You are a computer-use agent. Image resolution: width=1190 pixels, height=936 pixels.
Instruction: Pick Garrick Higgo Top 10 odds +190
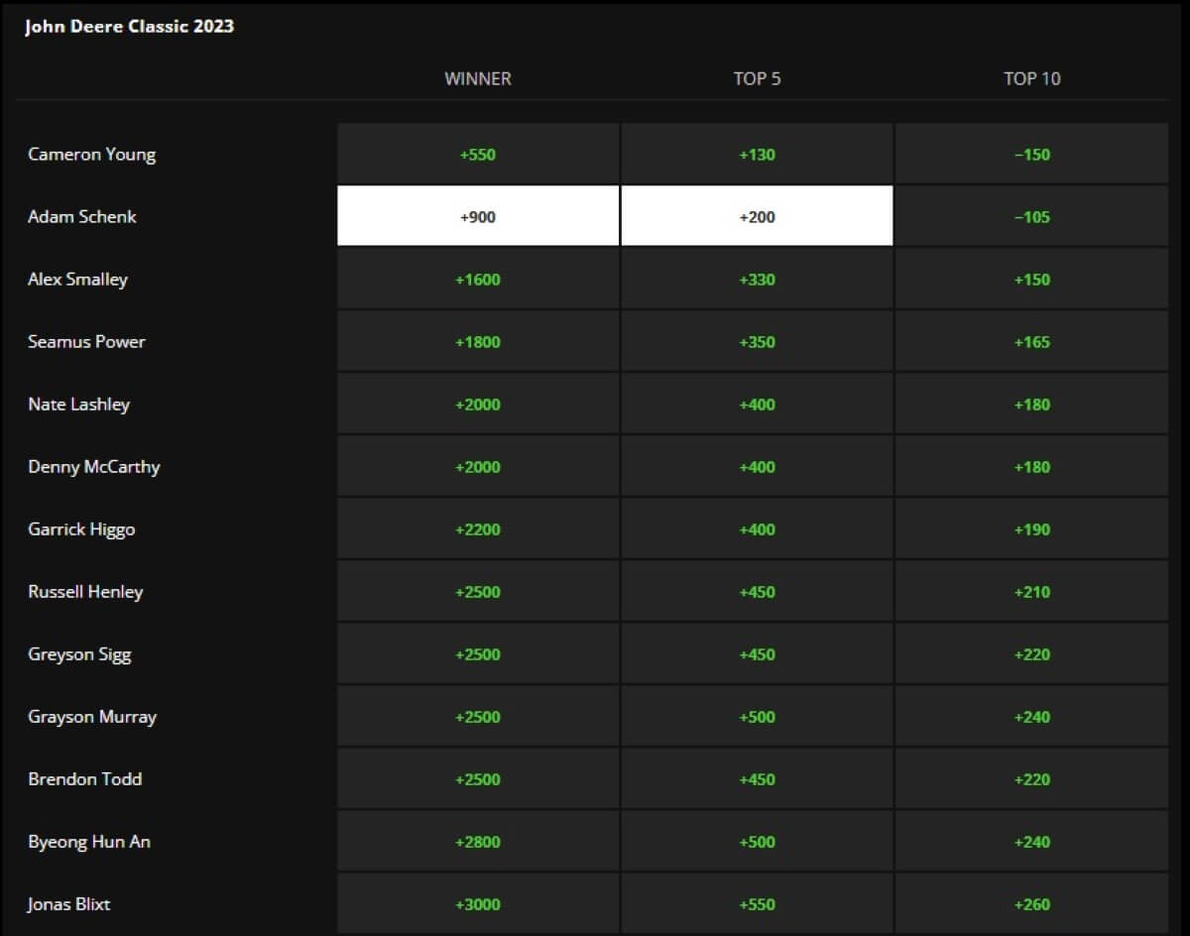1031,528
